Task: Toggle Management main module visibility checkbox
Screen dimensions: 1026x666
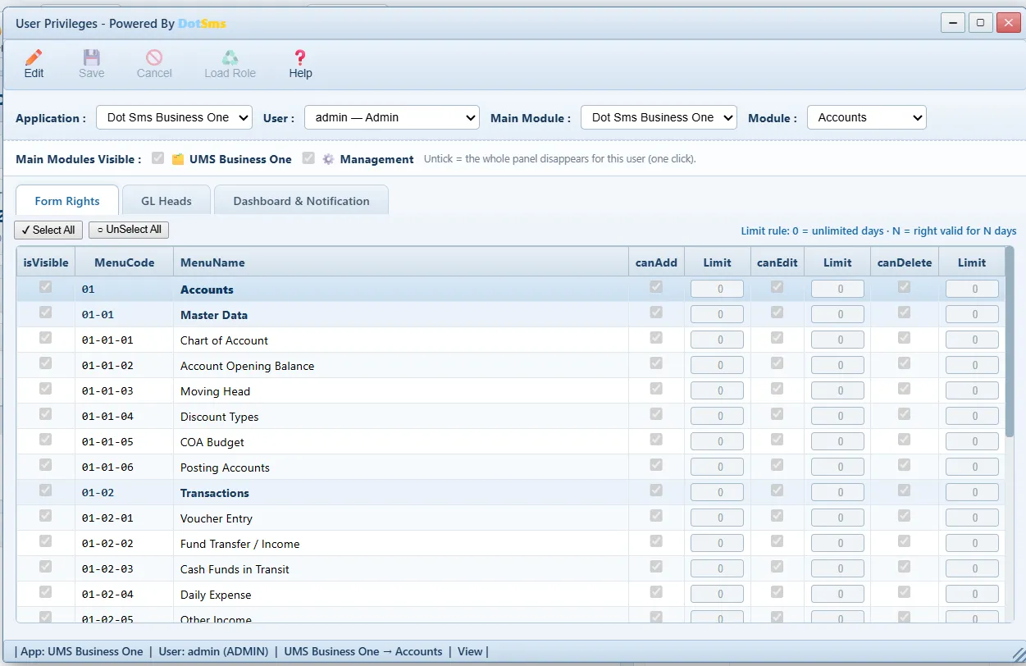Action: pyautogui.click(x=308, y=158)
